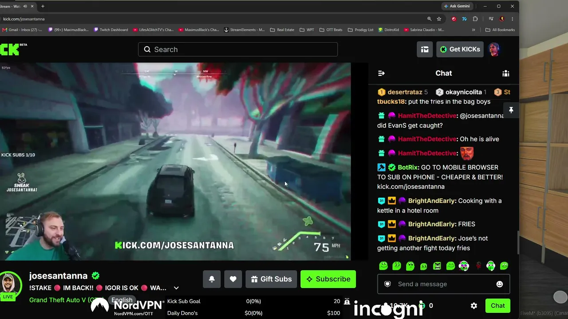Click the Gift Subs button
Screen dimensions: 568x319
point(271,279)
